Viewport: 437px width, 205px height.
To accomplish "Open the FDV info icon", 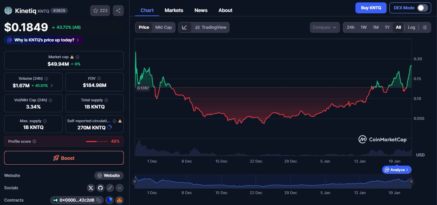I will [x=99, y=79].
